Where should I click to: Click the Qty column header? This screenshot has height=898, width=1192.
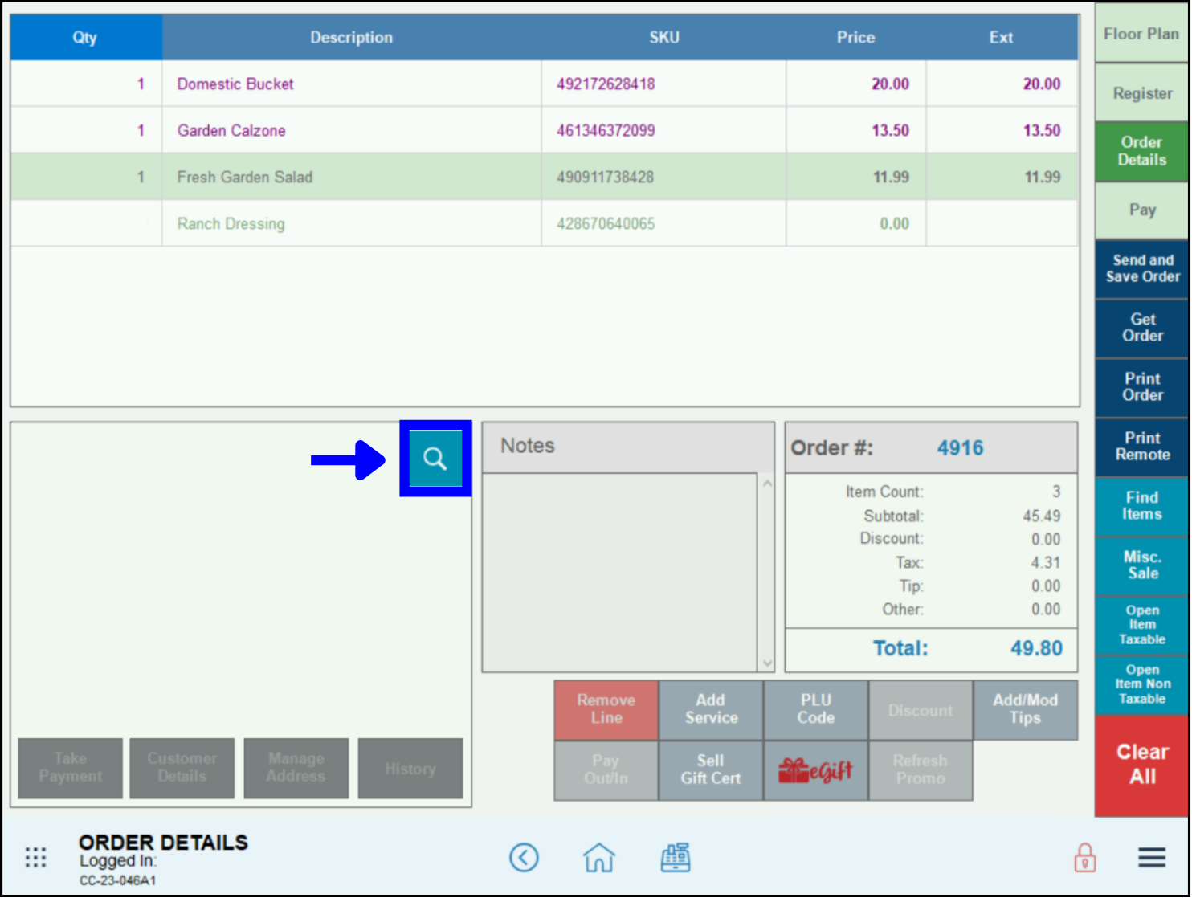85,37
